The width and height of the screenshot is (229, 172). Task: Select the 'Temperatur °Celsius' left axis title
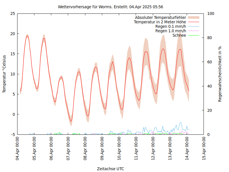4,74
